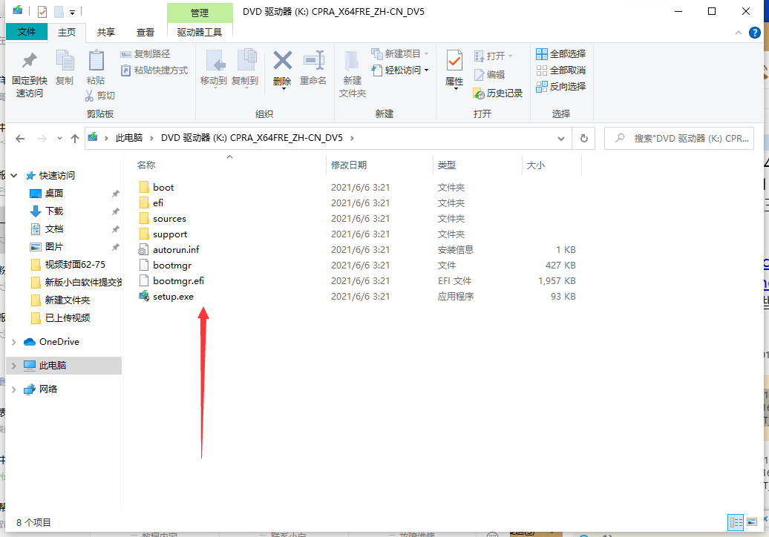Click the Pin to Quick access icon
The width and height of the screenshot is (769, 537).
pos(28,70)
